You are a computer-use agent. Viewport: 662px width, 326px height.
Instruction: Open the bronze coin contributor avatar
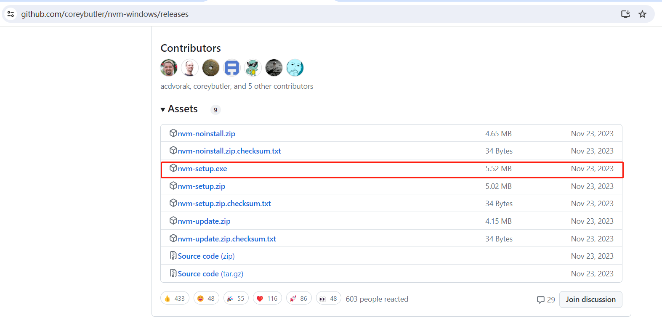click(211, 68)
